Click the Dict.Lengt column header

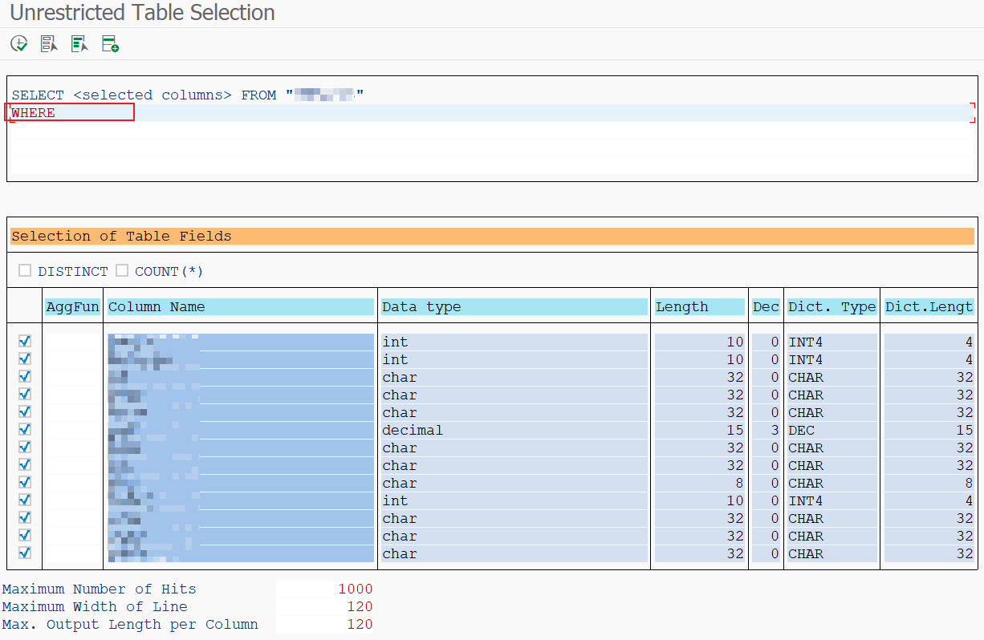point(929,307)
